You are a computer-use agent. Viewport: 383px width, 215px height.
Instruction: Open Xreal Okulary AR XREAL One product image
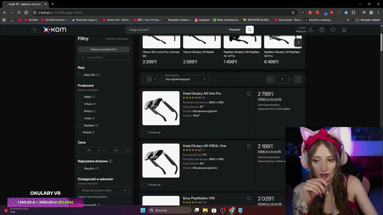[161, 160]
